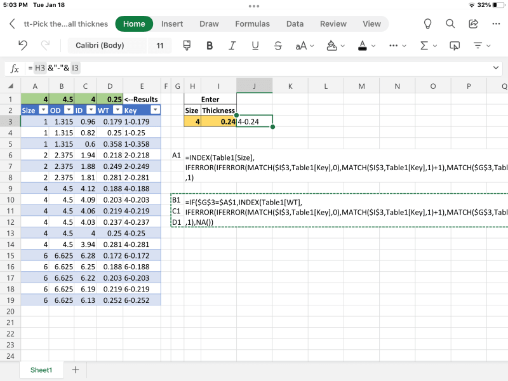Redo the last undone action
This screenshot has height=381, width=508.
tap(45, 45)
